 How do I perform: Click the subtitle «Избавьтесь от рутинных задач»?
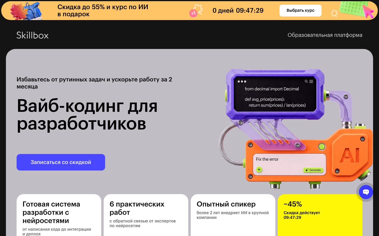(x=94, y=83)
